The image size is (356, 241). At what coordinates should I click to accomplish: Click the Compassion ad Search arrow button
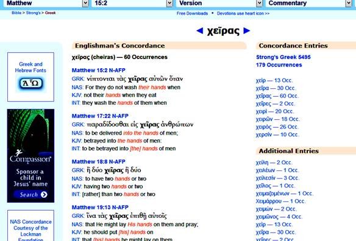tap(44, 195)
